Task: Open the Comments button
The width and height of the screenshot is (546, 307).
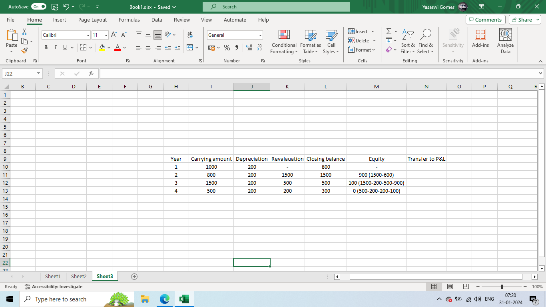Action: (x=485, y=20)
